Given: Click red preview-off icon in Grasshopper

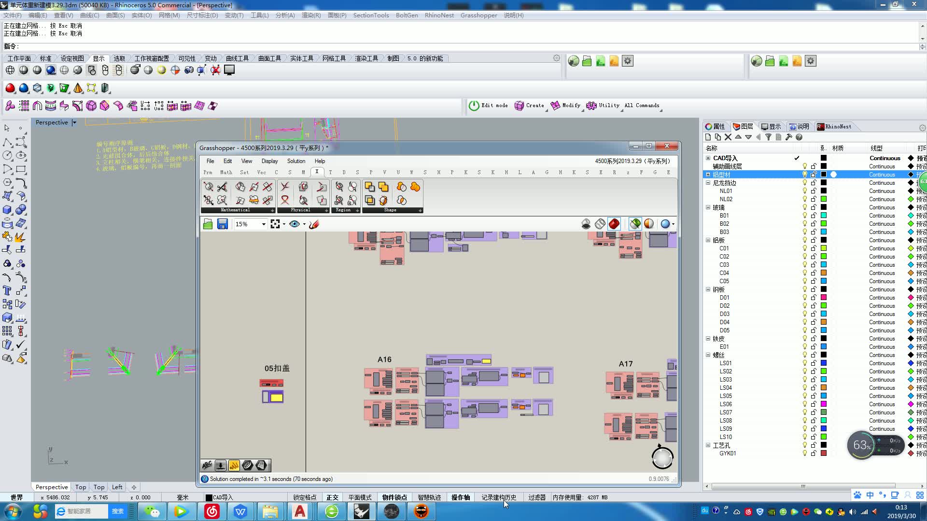Looking at the screenshot, I should [614, 224].
